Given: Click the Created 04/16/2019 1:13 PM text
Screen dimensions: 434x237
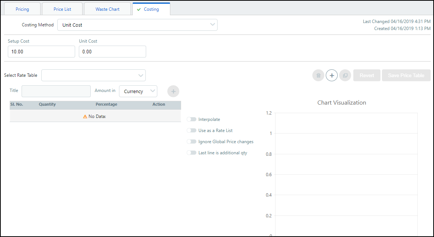Looking at the screenshot, I should click(x=402, y=29).
